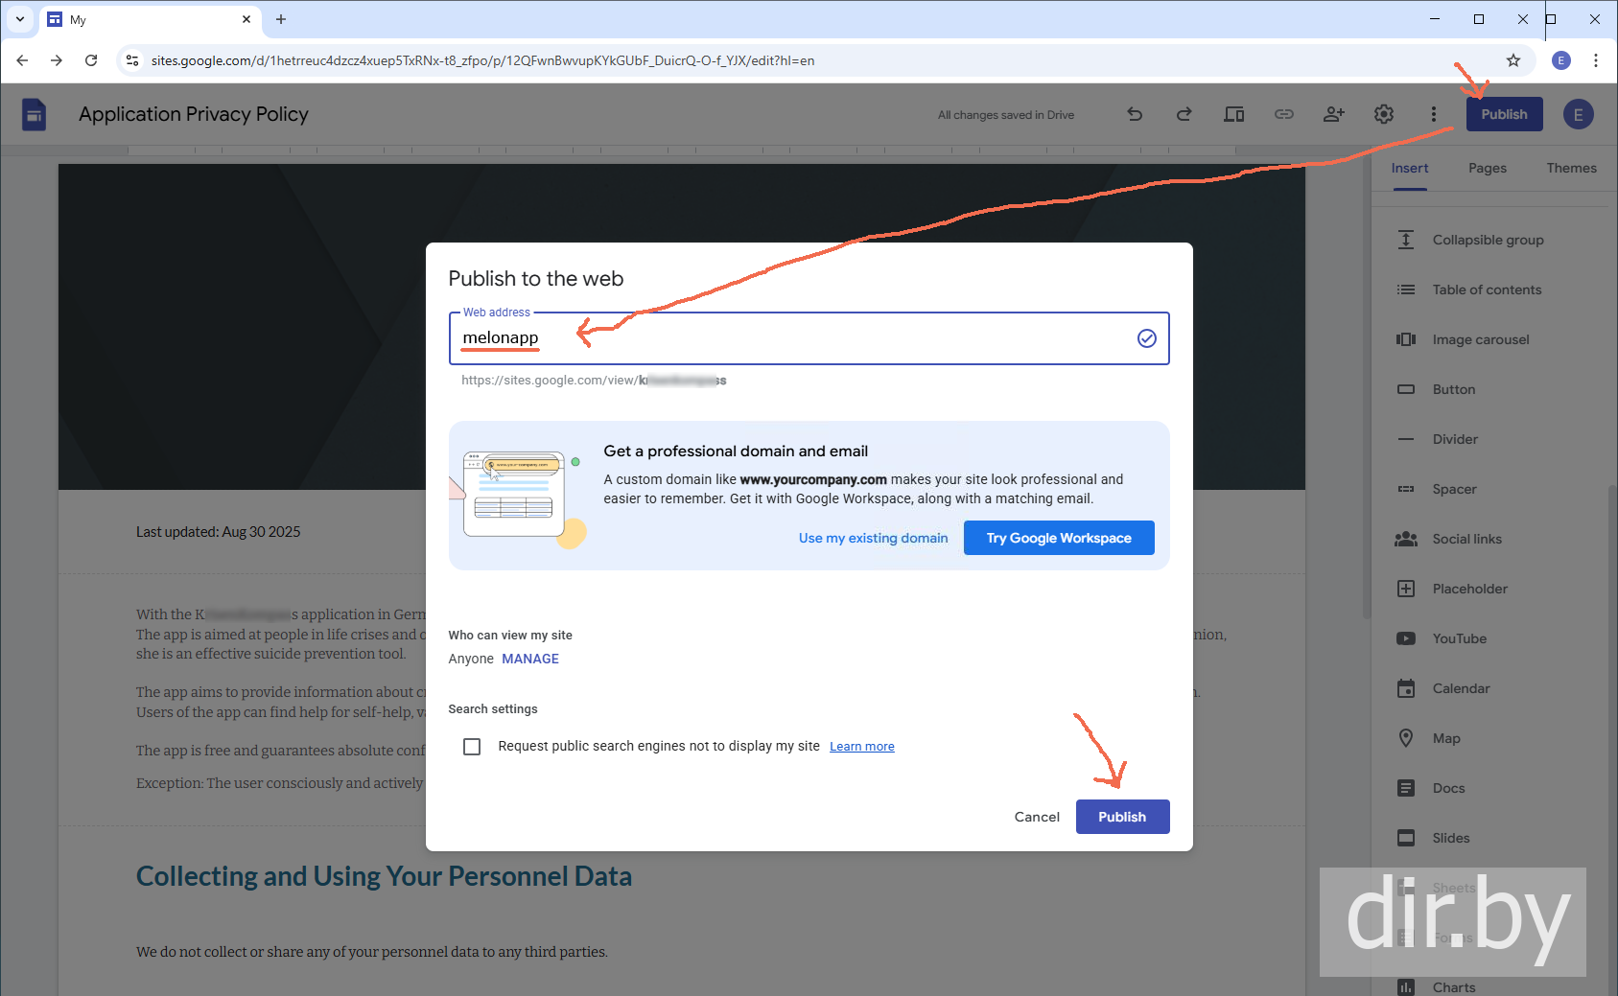Open a new browser tab

[281, 19]
